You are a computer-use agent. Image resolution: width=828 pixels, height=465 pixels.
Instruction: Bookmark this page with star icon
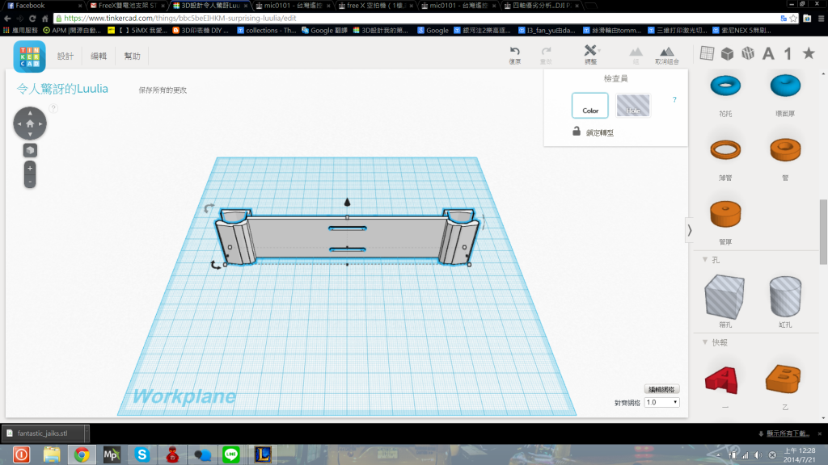tap(793, 18)
